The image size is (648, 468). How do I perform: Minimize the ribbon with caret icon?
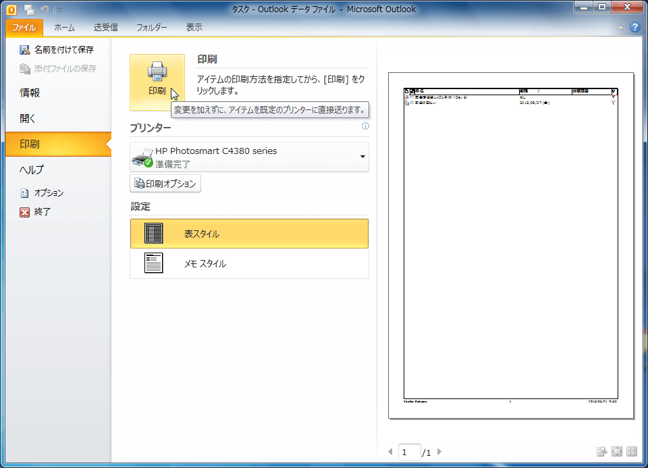[x=620, y=28]
